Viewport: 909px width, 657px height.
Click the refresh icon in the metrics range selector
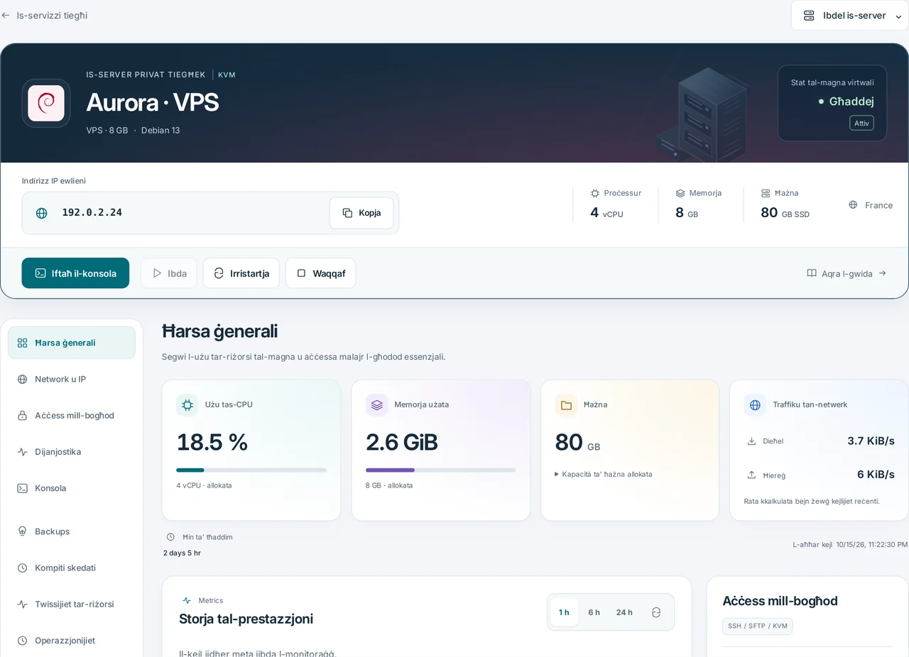pos(656,612)
